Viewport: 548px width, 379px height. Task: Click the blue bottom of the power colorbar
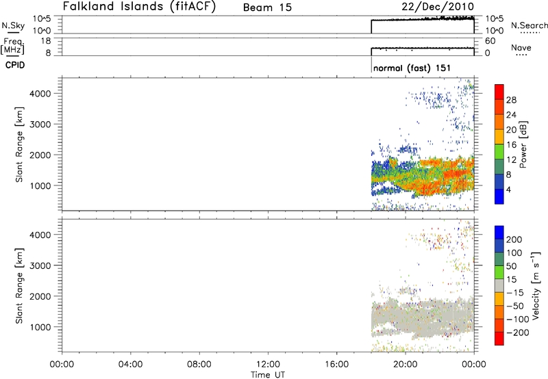(x=499, y=196)
